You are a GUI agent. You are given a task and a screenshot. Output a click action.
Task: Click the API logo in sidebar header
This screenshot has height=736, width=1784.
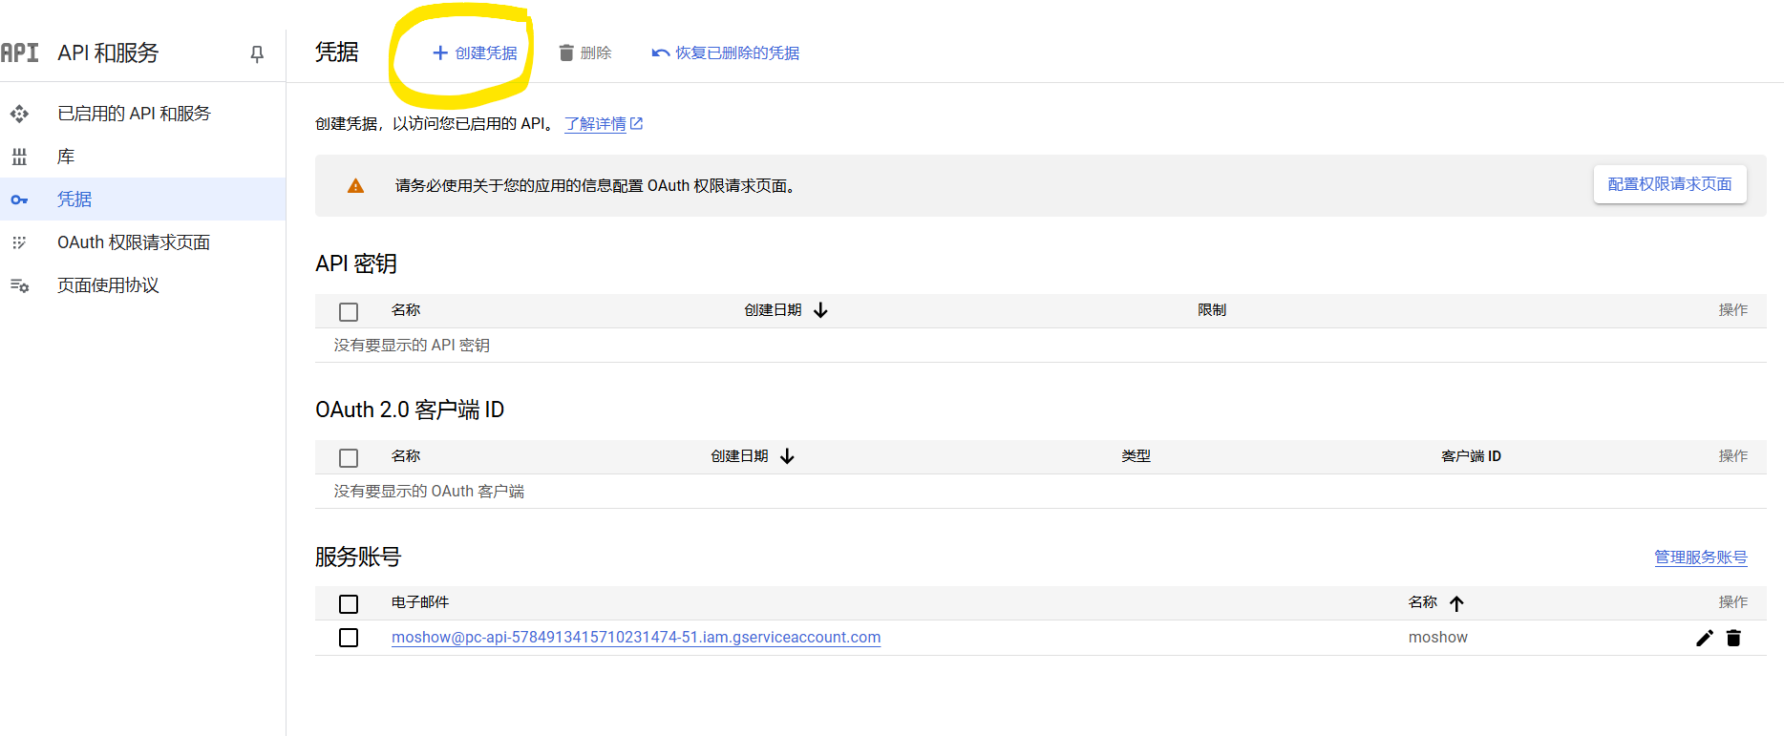click(20, 53)
